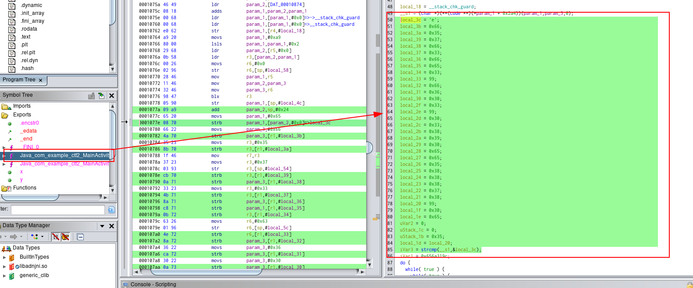
Task: Select the Functions tree node
Action: [x=25, y=188]
